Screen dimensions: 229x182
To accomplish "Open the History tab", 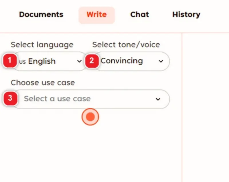I will tap(186, 15).
